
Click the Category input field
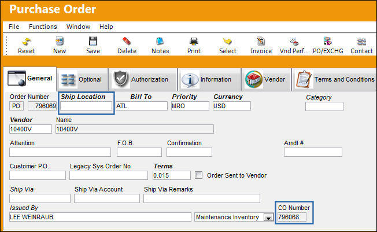coord(324,106)
